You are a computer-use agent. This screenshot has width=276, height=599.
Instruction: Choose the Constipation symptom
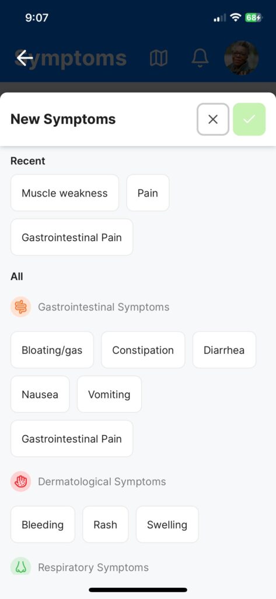[x=143, y=350]
